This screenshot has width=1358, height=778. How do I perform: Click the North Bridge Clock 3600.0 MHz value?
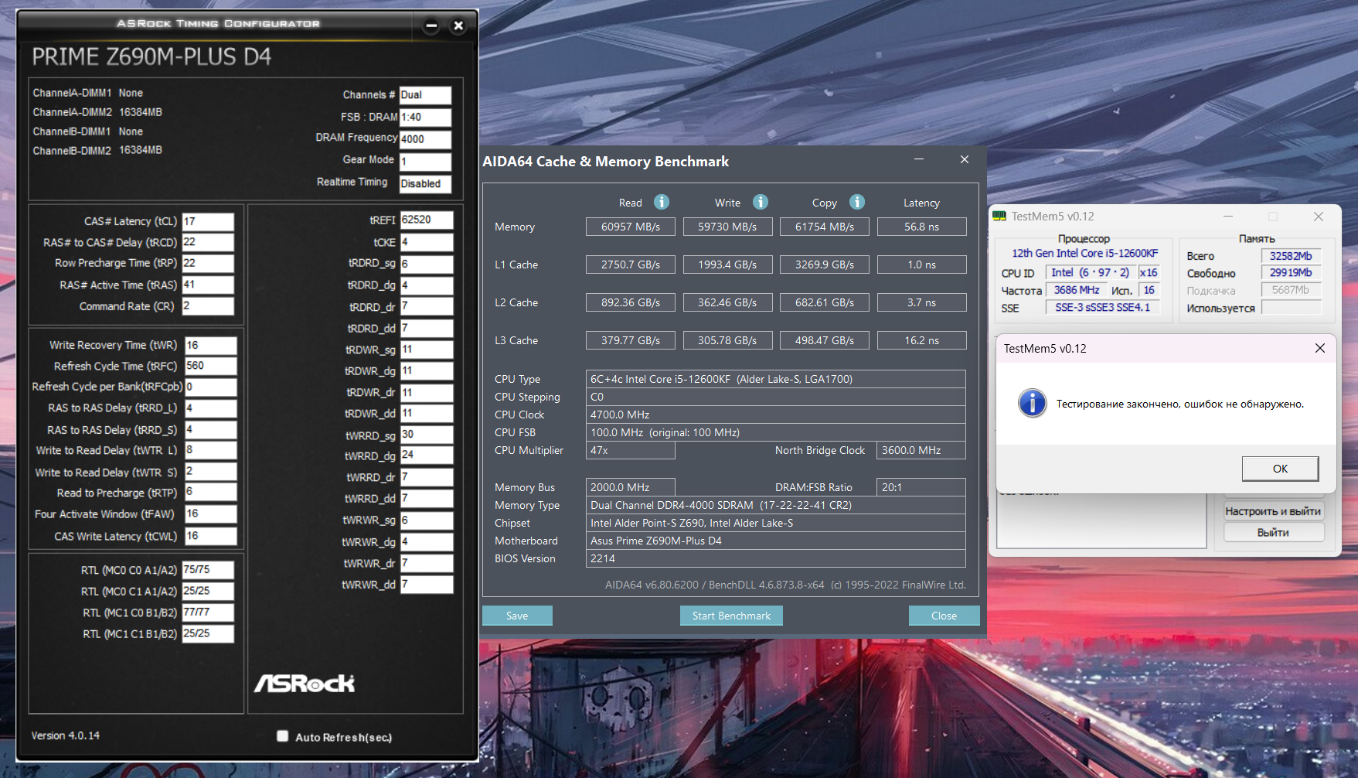(921, 450)
